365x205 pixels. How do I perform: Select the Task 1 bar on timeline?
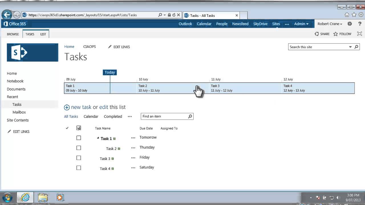(x=101, y=88)
